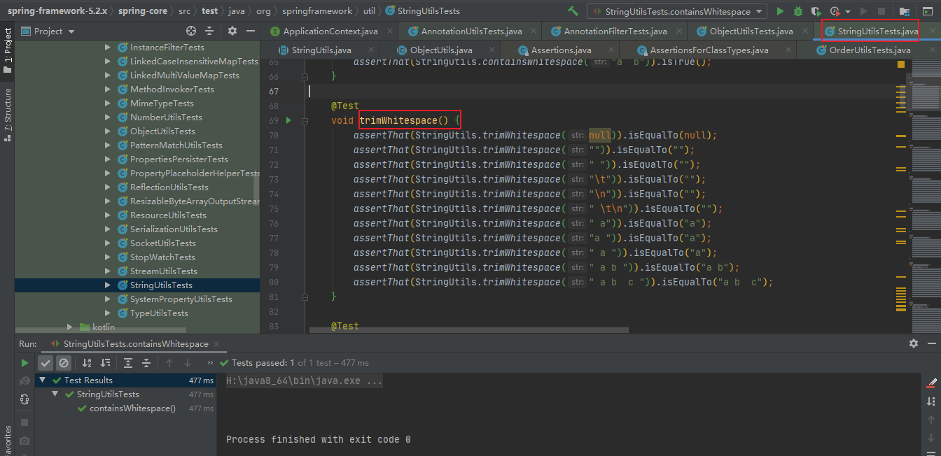
Task: Click the Build Project hammer icon
Action: click(573, 11)
